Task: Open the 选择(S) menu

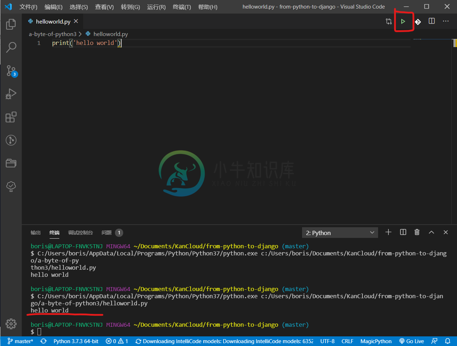Action: point(79,7)
